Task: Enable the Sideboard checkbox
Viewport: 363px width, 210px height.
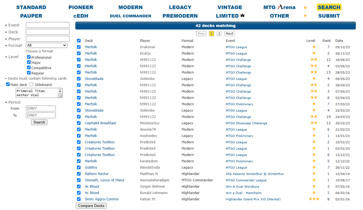Action: (32, 85)
